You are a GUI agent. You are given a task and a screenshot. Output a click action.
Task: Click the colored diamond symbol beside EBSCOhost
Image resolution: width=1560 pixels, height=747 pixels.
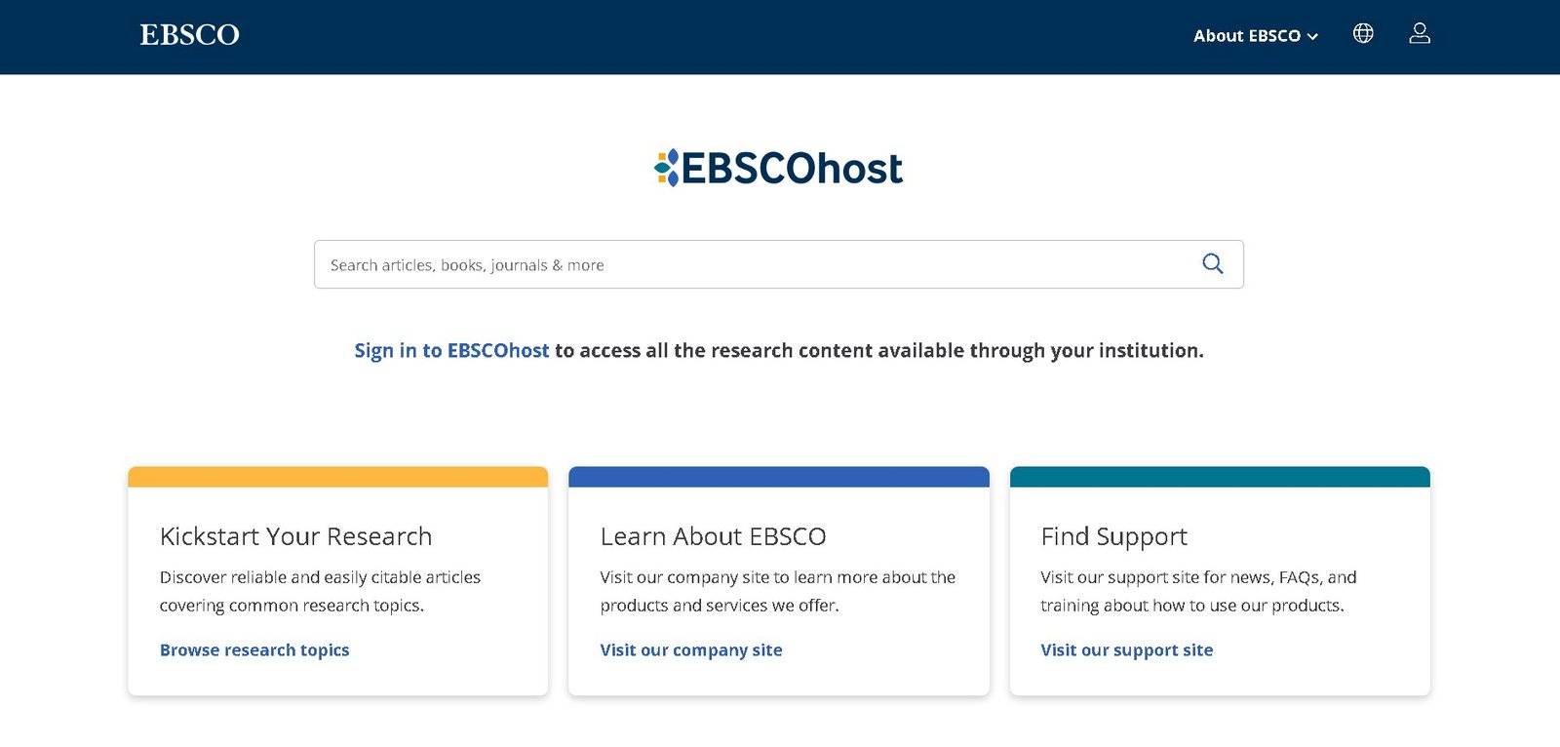667,167
